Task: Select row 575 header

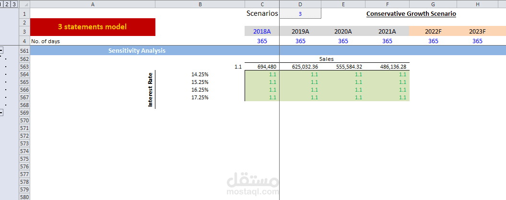Action: pyautogui.click(x=24, y=159)
